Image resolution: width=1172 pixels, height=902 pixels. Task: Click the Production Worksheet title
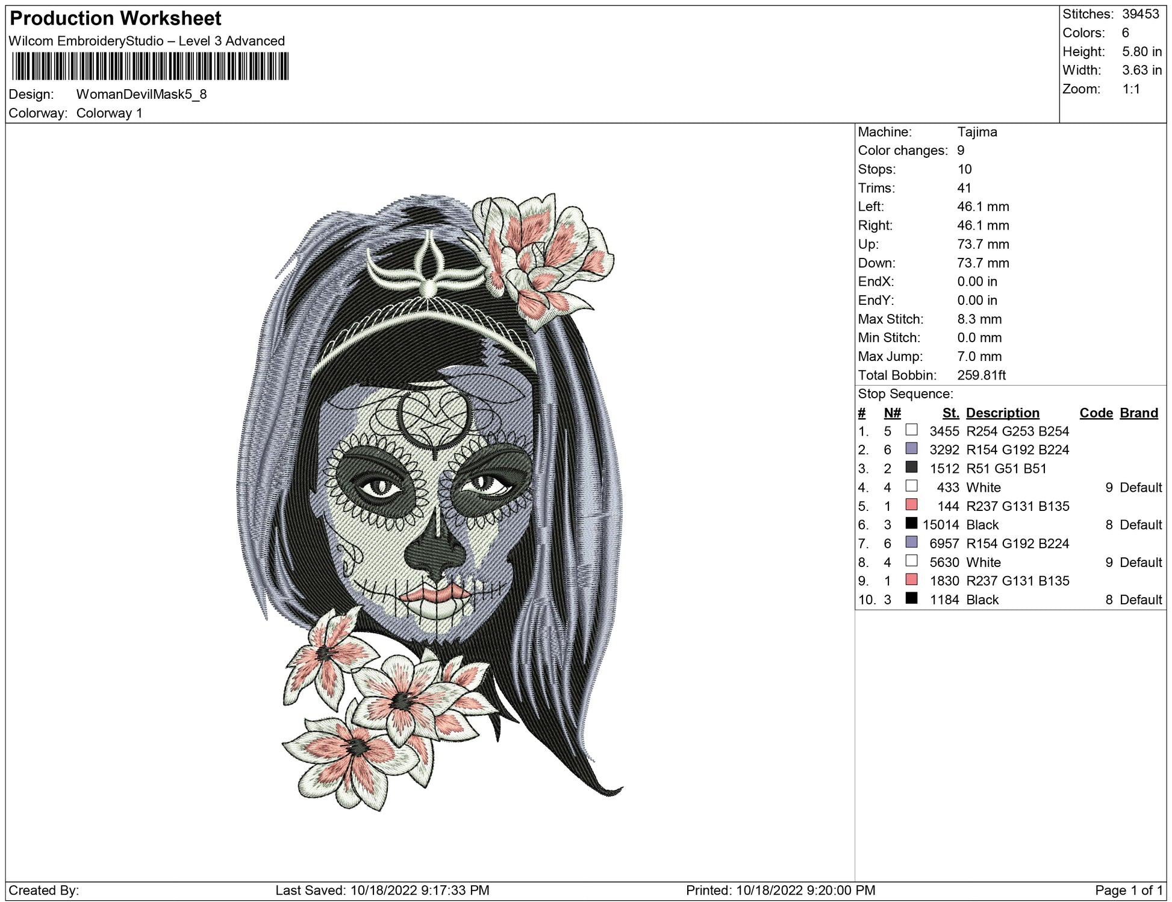[116, 19]
